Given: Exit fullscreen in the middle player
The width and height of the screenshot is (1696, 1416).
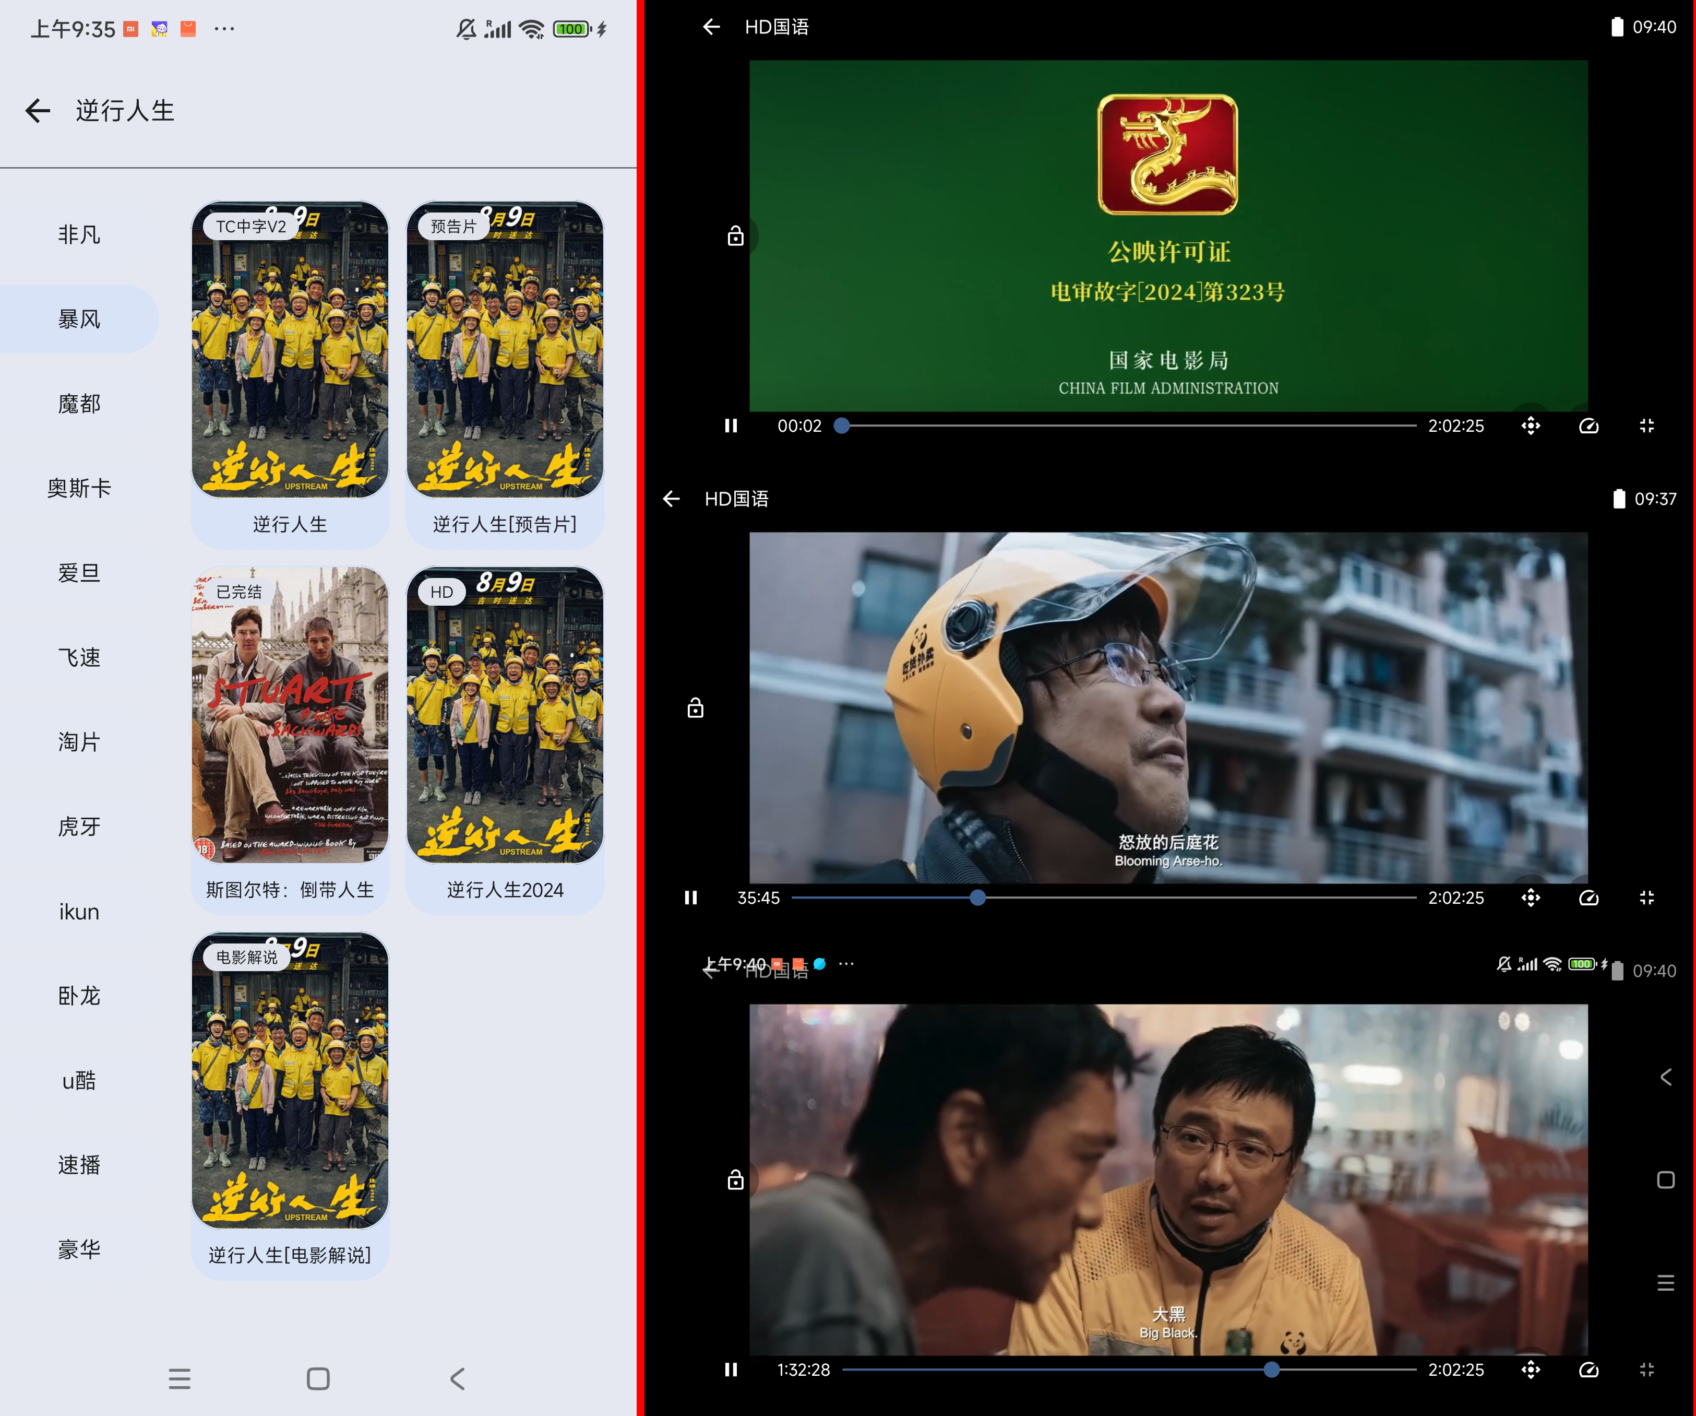Looking at the screenshot, I should tap(1647, 898).
